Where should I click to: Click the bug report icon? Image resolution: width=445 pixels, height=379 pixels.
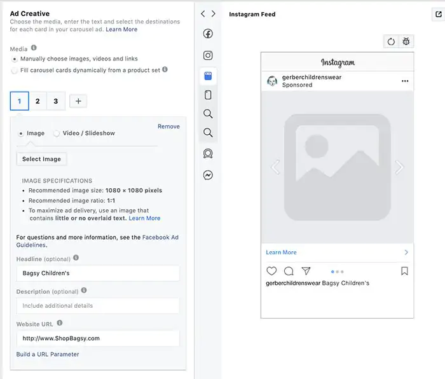pos(406,41)
